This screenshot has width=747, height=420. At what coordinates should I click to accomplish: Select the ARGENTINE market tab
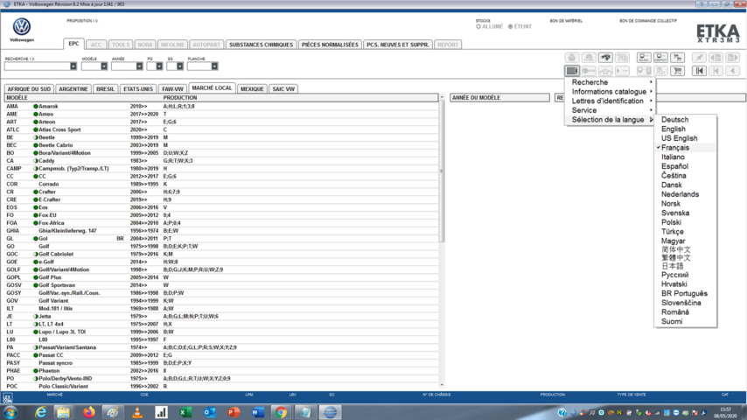pos(73,89)
